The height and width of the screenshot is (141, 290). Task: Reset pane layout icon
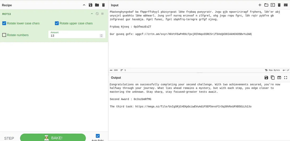point(286,5)
